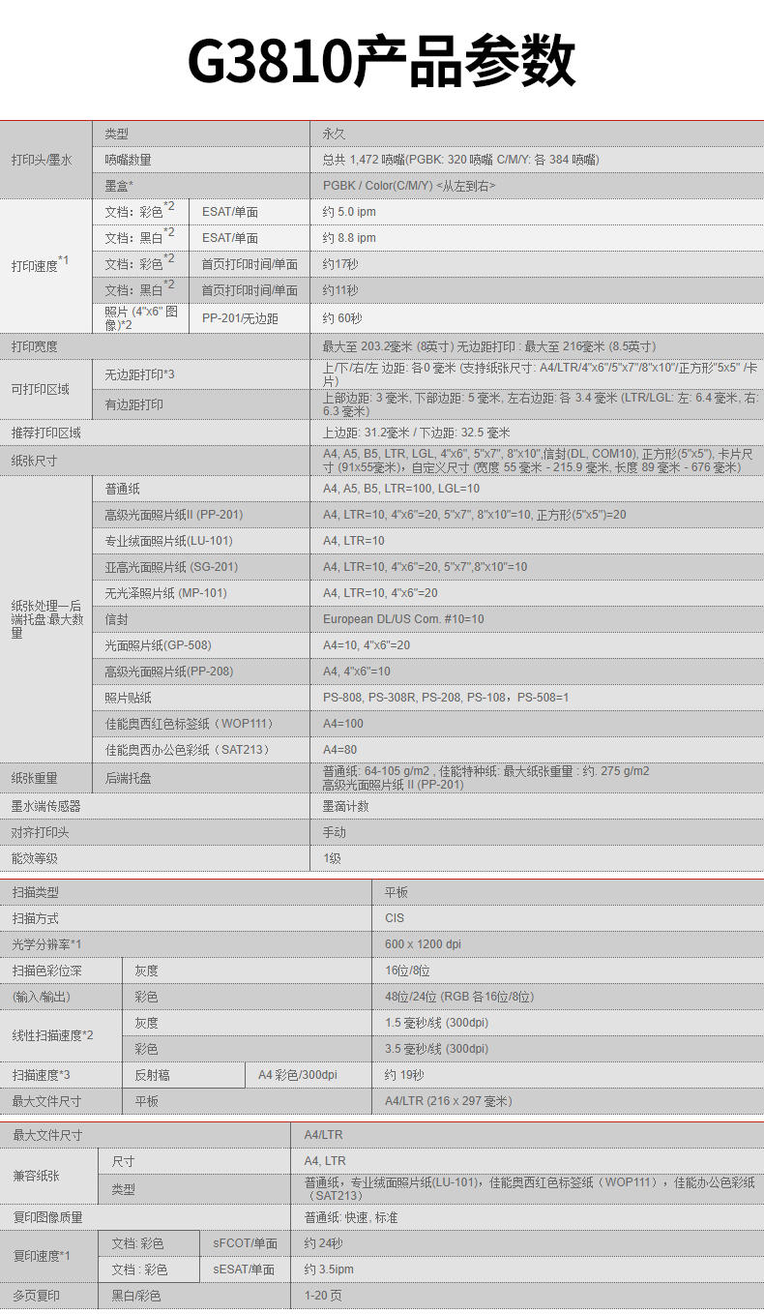The width and height of the screenshot is (764, 1314).
Task: Click 佳能奥西红色标签纸 (WOP111) print row label
Action: pyautogui.click(x=191, y=724)
